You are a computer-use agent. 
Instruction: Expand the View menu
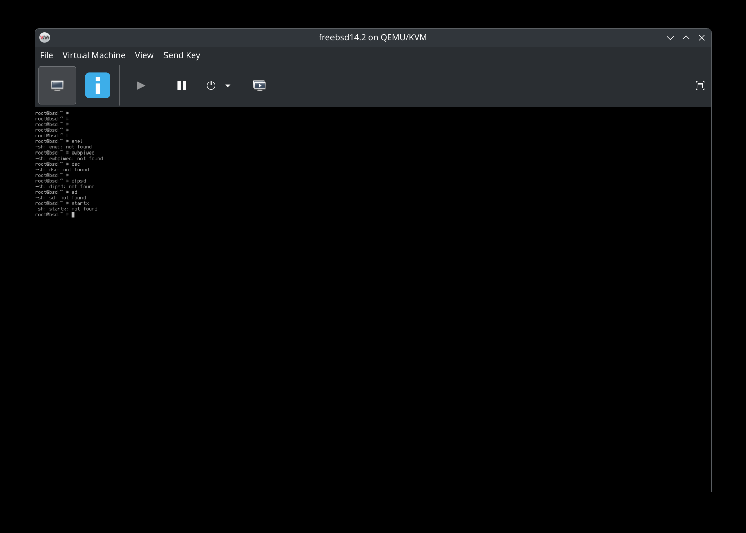pyautogui.click(x=144, y=55)
